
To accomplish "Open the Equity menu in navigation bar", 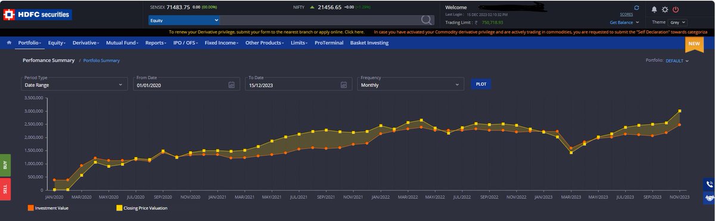I will pos(58,43).
